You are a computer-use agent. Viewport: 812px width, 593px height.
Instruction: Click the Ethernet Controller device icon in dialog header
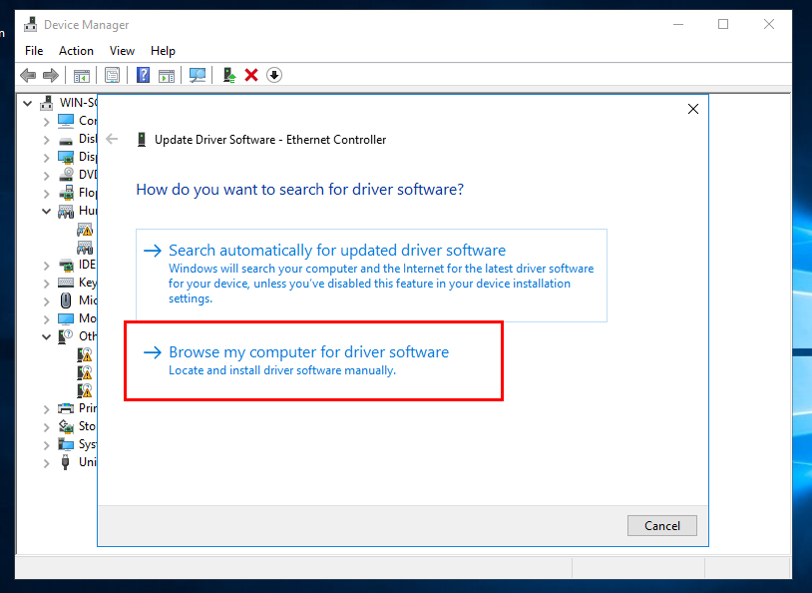click(142, 140)
